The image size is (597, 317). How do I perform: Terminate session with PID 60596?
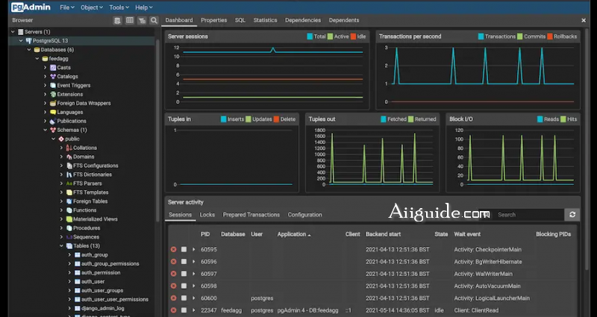tap(174, 262)
